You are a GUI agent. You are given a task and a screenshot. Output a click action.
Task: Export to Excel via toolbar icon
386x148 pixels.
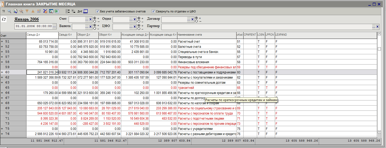tap(57, 11)
